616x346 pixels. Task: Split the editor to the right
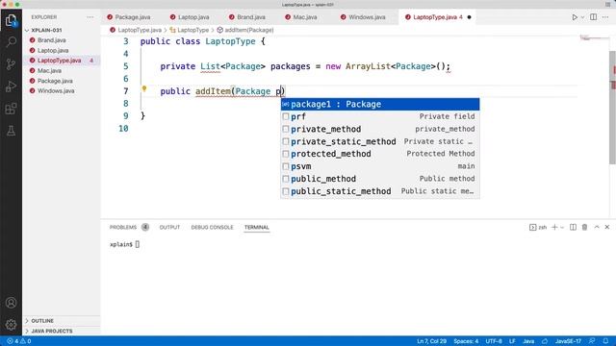[x=593, y=17]
